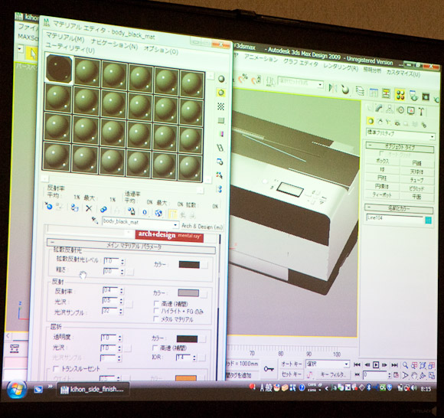Enable refraction 高速 (補間) checkbox
Image resolution: width=444 pixels, height=418 pixels.
click(155, 348)
